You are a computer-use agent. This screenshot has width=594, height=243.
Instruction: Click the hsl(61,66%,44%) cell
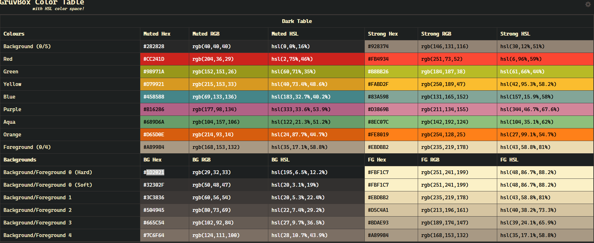[x=545, y=71]
